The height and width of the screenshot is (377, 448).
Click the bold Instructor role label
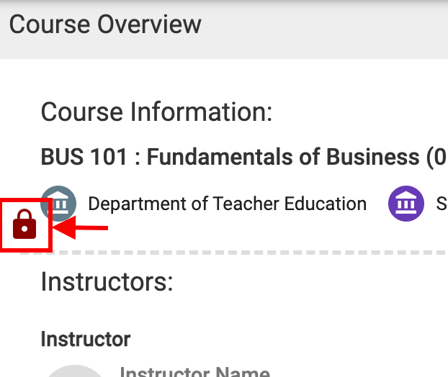click(86, 339)
